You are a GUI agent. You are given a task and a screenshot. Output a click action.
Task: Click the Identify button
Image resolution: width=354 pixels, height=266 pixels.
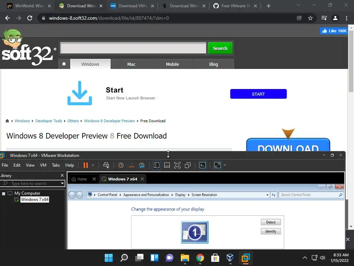click(271, 231)
